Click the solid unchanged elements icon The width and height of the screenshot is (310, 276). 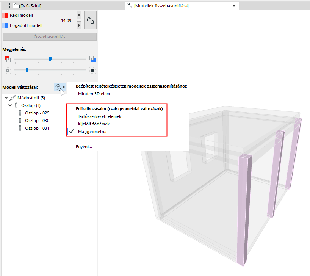(x=92, y=71)
